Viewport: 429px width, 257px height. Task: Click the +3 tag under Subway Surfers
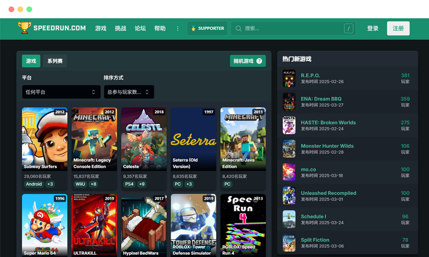coord(50,184)
